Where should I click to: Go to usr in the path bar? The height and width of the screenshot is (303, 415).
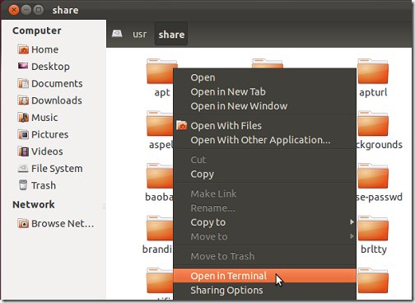(x=140, y=35)
